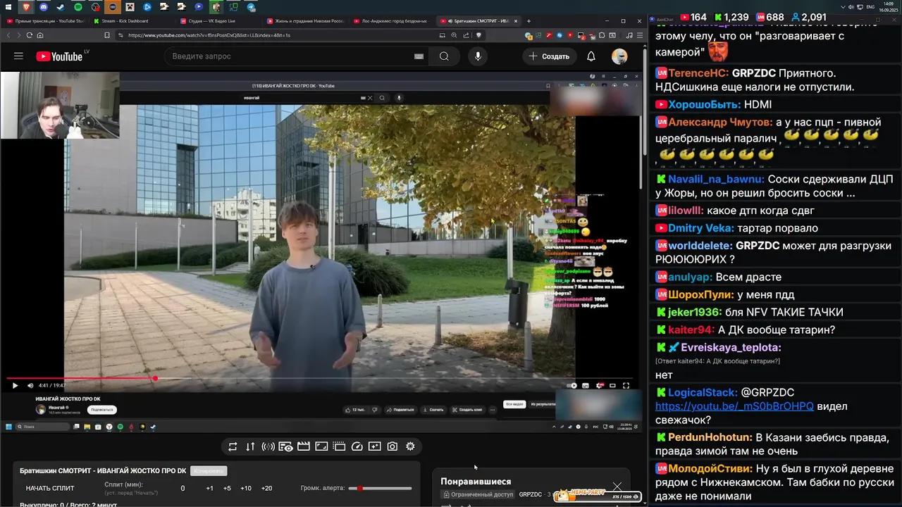Click the loop icon in the extension toolbar
902x507 pixels.
(233, 446)
